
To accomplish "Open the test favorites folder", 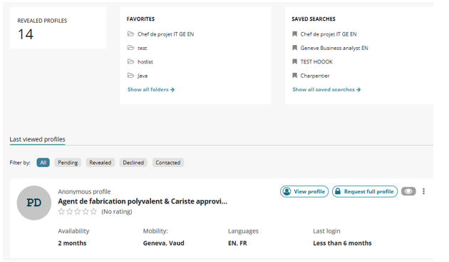I will pos(142,48).
